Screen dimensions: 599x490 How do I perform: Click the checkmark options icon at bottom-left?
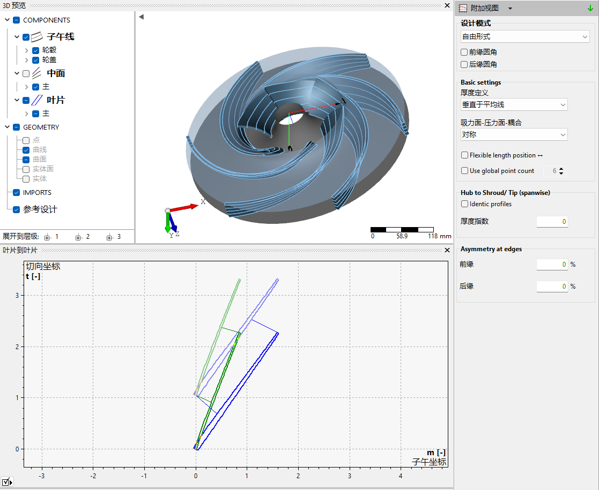click(x=7, y=482)
